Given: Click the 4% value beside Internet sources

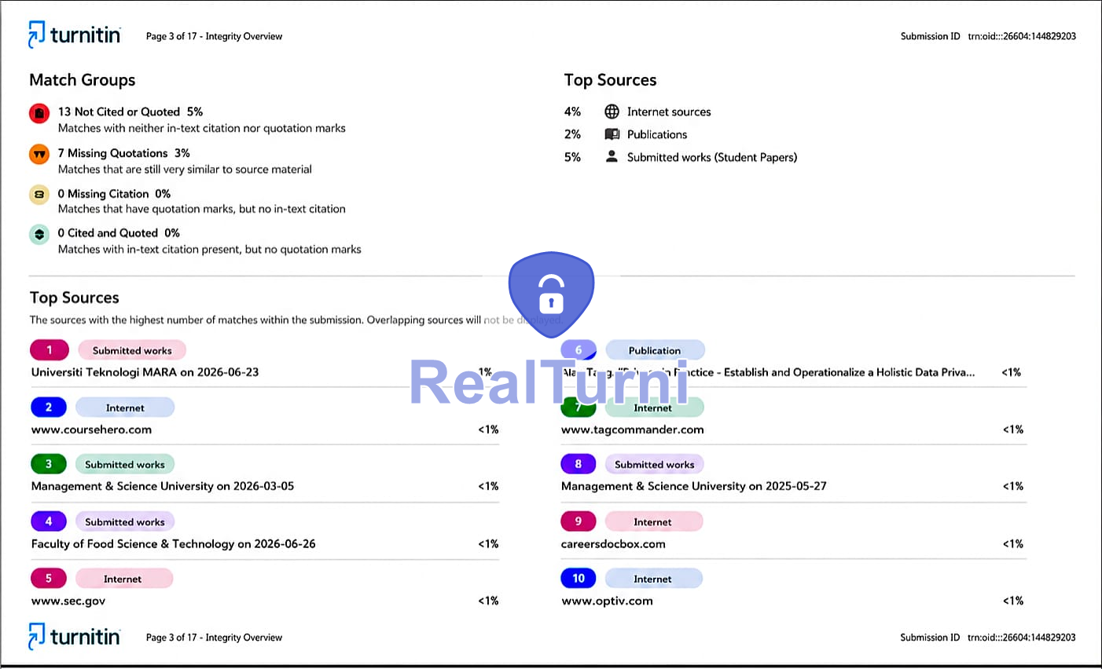Looking at the screenshot, I should pos(572,111).
